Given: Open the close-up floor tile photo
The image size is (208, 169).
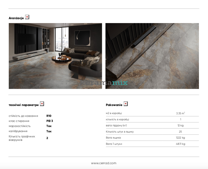Looking at the screenshot, I should coord(152,56).
